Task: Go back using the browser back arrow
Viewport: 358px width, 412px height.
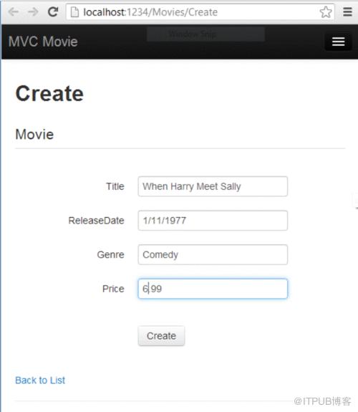Action: 14,12
